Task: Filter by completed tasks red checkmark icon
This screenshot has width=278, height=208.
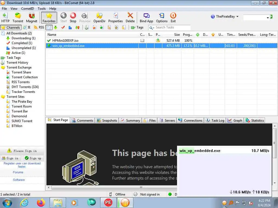Action: pos(63,27)
